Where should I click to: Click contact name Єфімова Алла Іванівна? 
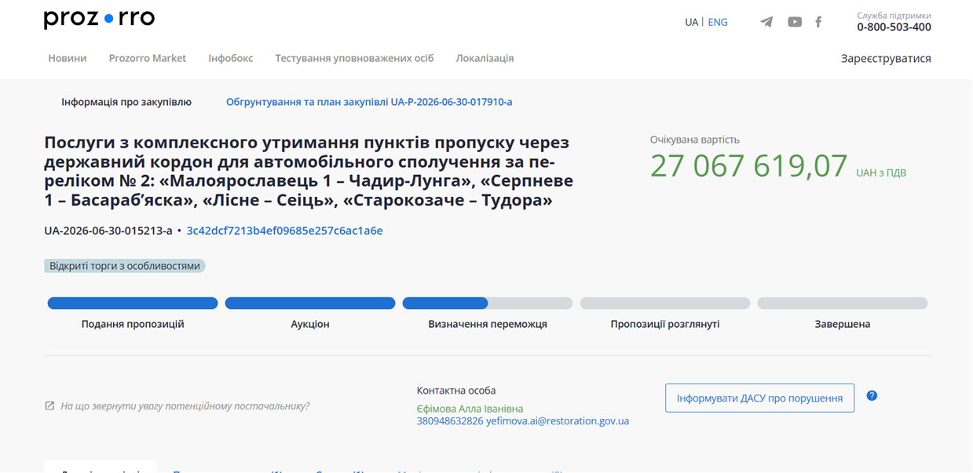coord(470,409)
